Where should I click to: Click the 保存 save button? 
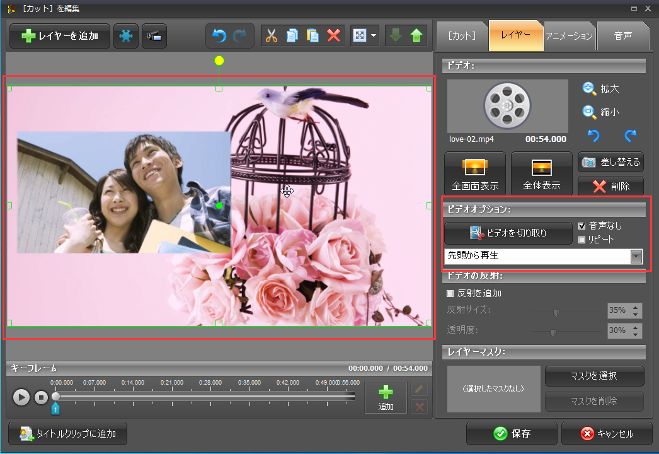pyautogui.click(x=511, y=434)
